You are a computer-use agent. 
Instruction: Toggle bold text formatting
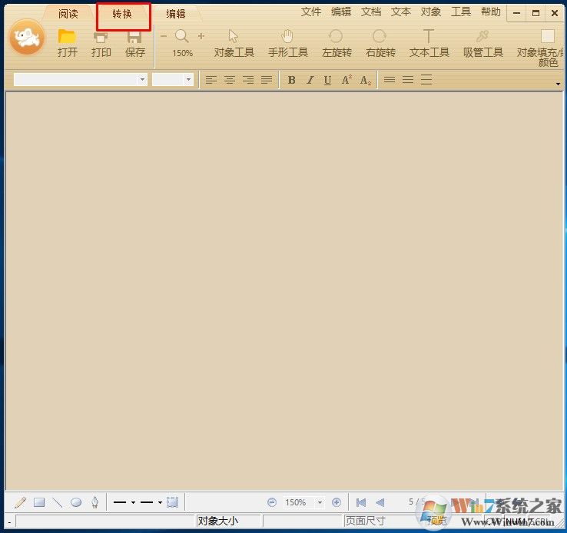291,80
